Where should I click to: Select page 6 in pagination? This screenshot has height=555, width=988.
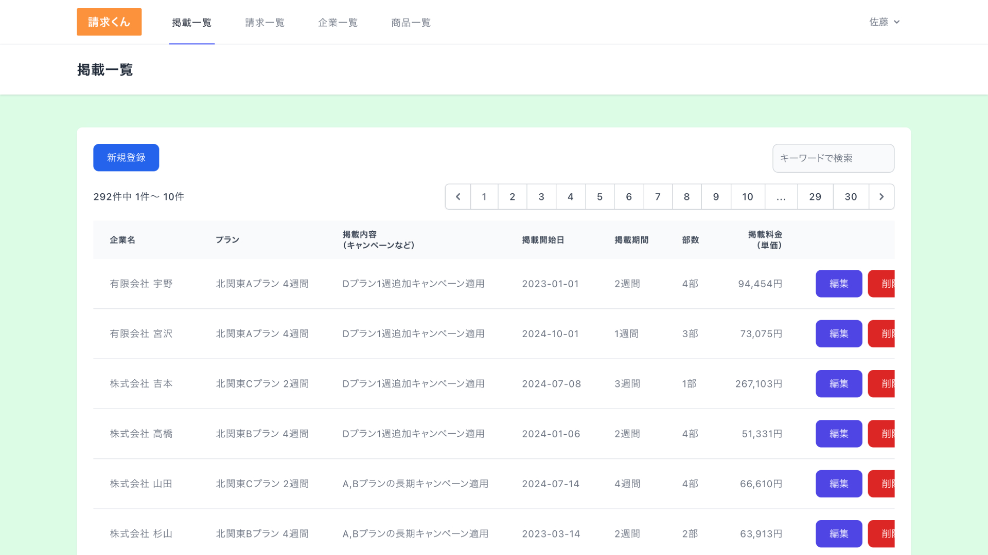pos(629,197)
